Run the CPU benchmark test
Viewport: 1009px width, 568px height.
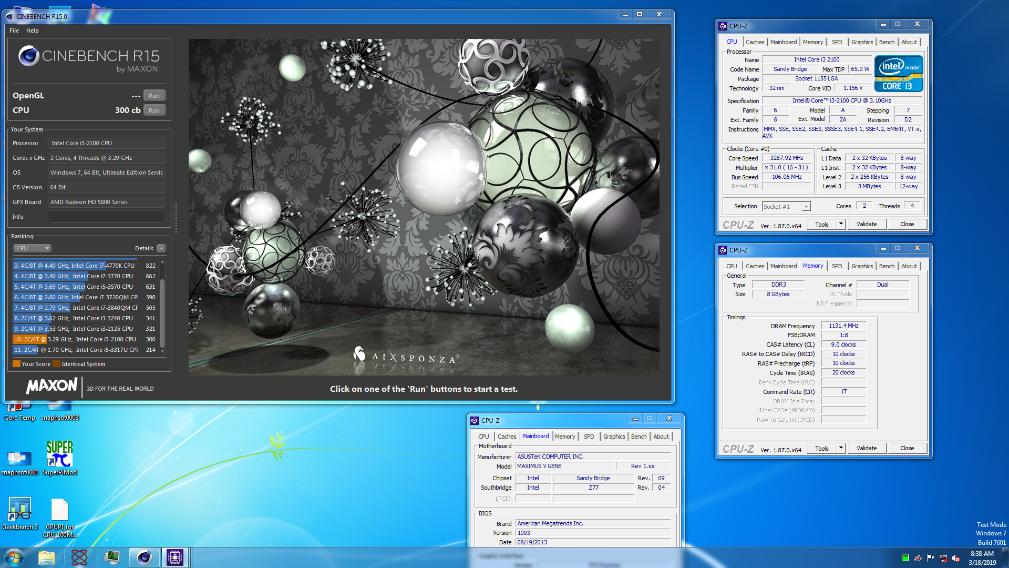pos(154,110)
